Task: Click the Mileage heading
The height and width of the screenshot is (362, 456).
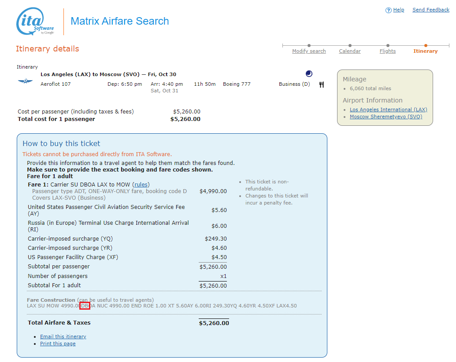Action: point(354,79)
